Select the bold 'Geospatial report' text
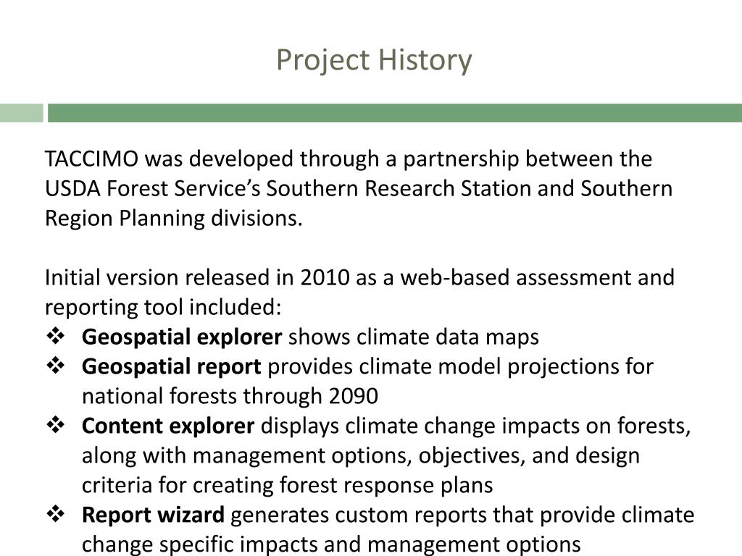The height and width of the screenshot is (556, 742). coord(171,367)
